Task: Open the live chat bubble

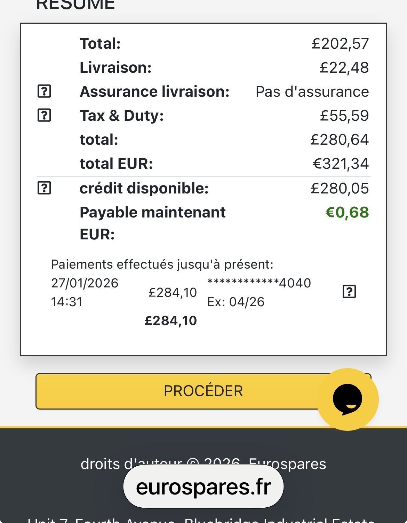Action: [348, 399]
